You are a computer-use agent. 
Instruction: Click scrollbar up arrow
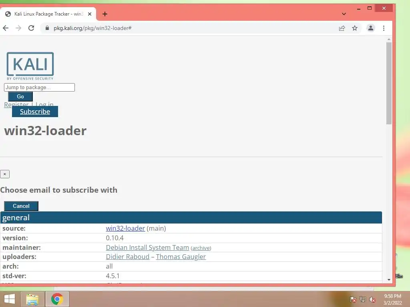coord(389,39)
